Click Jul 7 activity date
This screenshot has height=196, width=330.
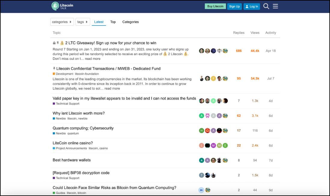coord(271,79)
